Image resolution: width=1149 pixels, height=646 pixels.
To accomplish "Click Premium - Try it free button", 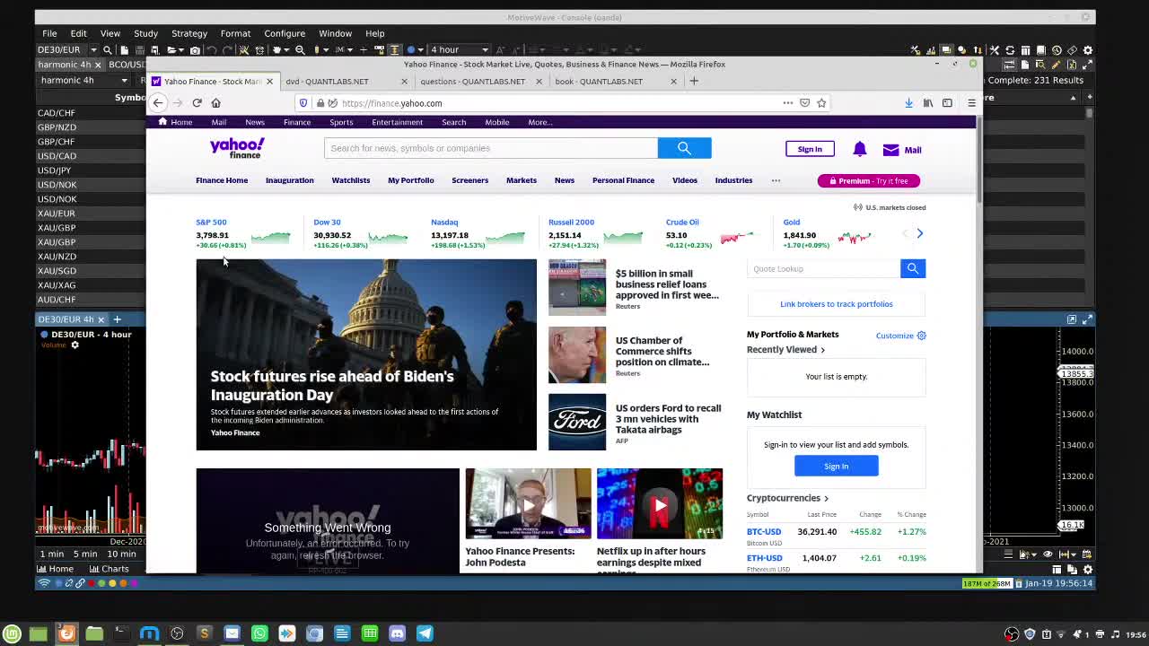I will coord(868,180).
